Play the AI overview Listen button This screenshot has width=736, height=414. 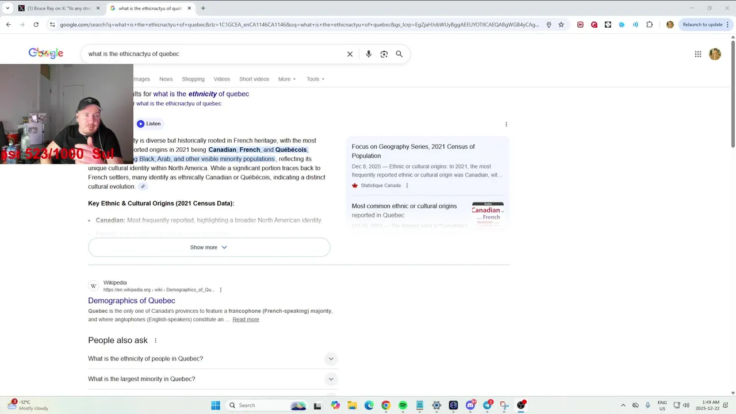tap(149, 124)
